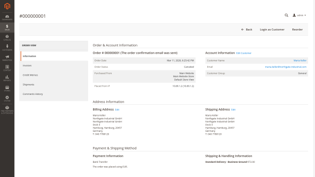Click the Reorder button

(297, 29)
